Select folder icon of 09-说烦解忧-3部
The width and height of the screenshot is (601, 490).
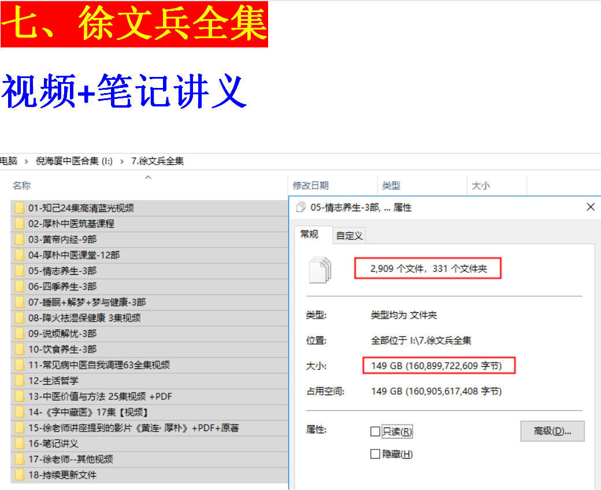coord(20,334)
